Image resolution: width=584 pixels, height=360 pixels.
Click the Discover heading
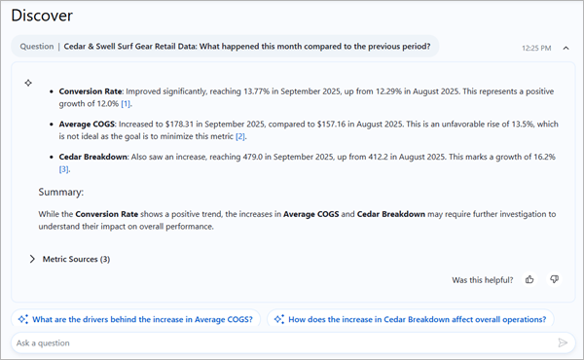click(x=42, y=16)
